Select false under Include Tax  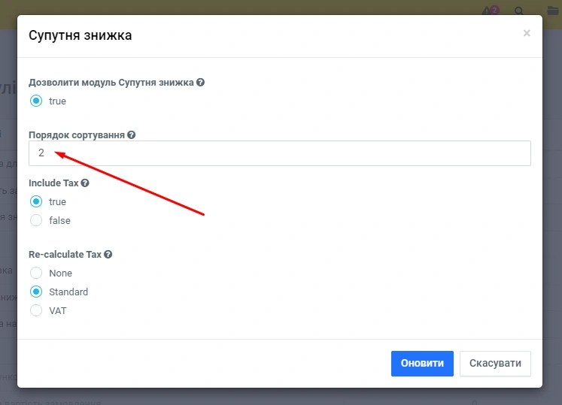click(x=36, y=220)
